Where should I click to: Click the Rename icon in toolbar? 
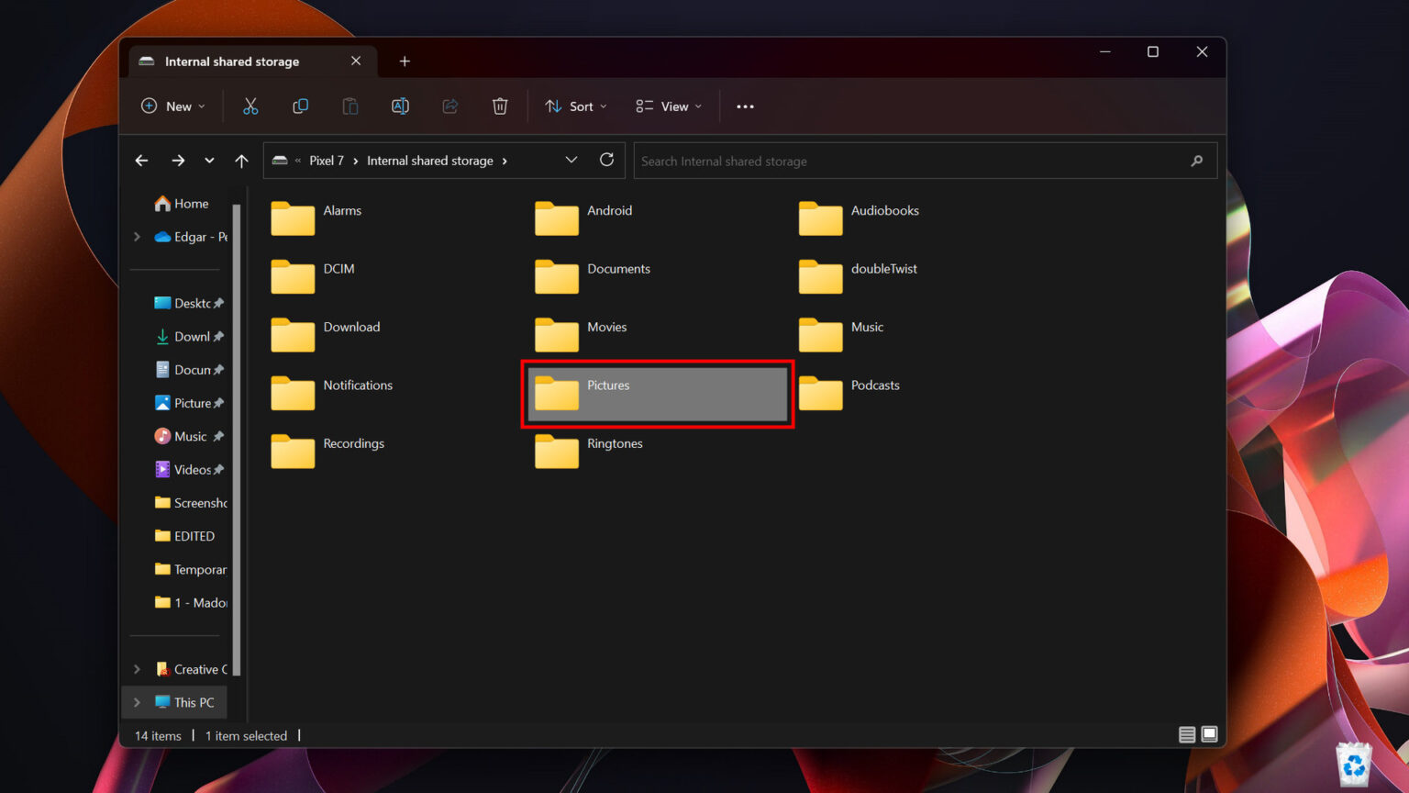tap(400, 106)
